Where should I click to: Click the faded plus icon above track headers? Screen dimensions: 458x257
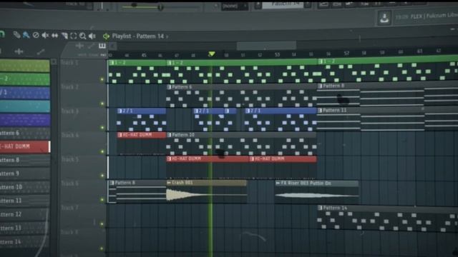79,46
